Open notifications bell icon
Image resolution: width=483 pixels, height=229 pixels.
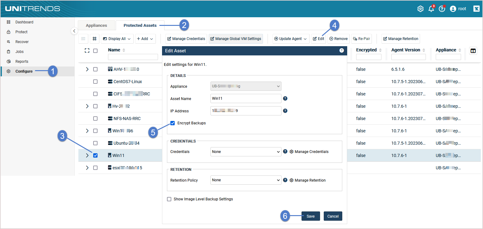431,9
